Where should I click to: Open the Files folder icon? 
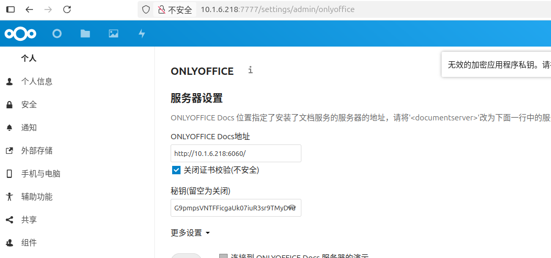(x=85, y=34)
